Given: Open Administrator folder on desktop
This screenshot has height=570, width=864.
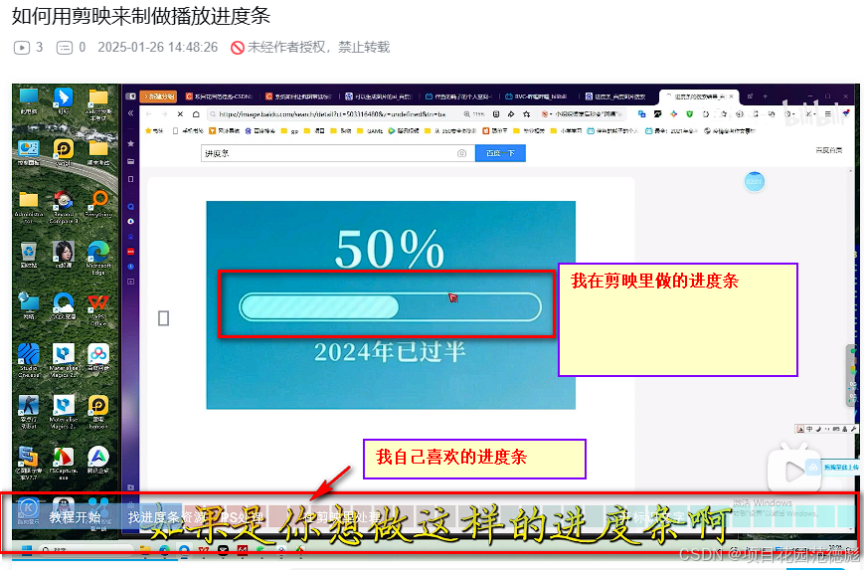Looking at the screenshot, I should [x=28, y=207].
